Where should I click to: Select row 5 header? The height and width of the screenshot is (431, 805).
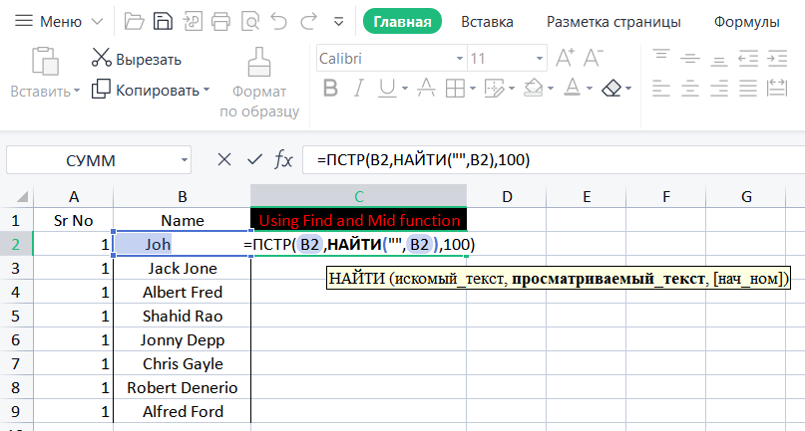point(16,316)
